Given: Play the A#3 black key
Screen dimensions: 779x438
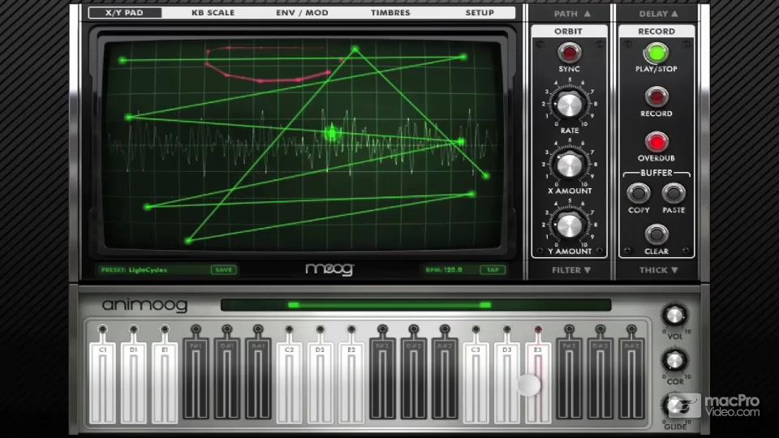Looking at the screenshot, I should pyautogui.click(x=631, y=379).
